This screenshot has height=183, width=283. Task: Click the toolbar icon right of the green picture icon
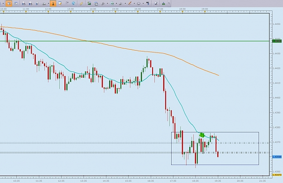coord(96,4)
